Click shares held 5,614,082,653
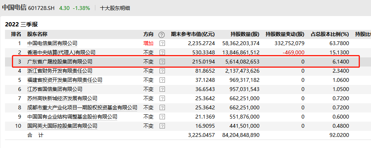371x148 pixels. point(243,62)
